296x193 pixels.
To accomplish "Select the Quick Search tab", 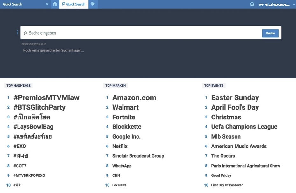I will pos(74,4).
